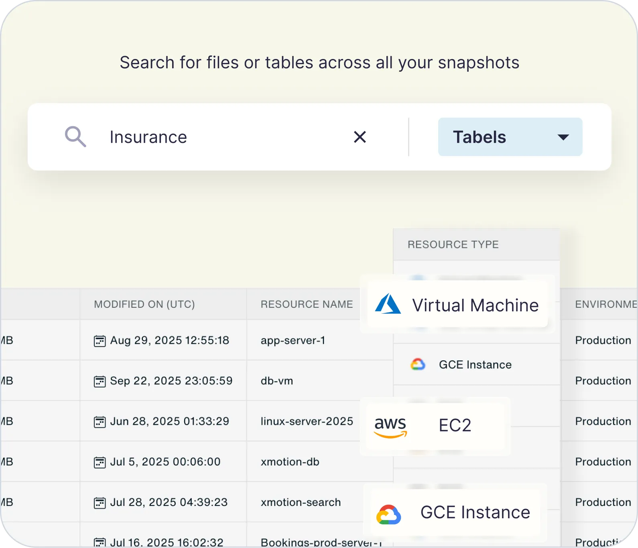Click calendar icon next to Jun 28, 2025

click(100, 422)
